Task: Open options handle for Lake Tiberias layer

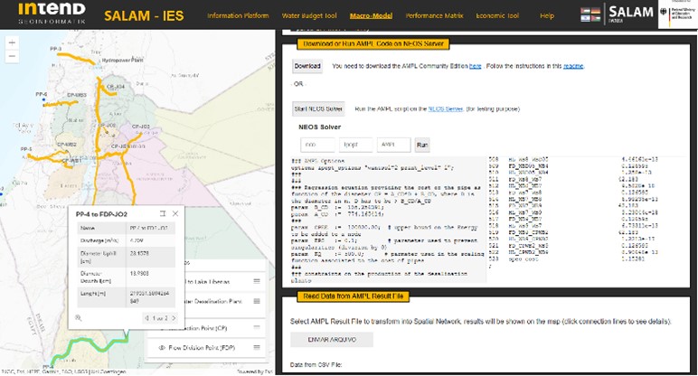Action: pos(257,281)
